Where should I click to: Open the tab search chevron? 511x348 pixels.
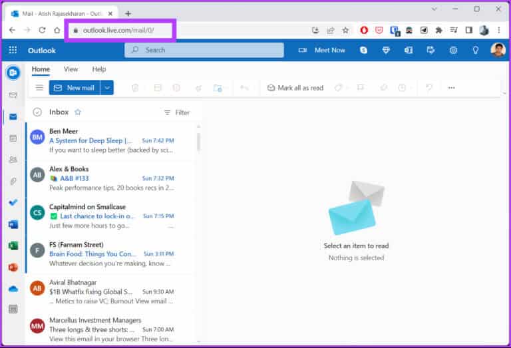point(434,9)
